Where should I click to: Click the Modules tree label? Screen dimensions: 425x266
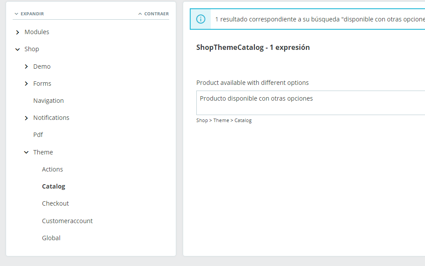[x=37, y=32]
